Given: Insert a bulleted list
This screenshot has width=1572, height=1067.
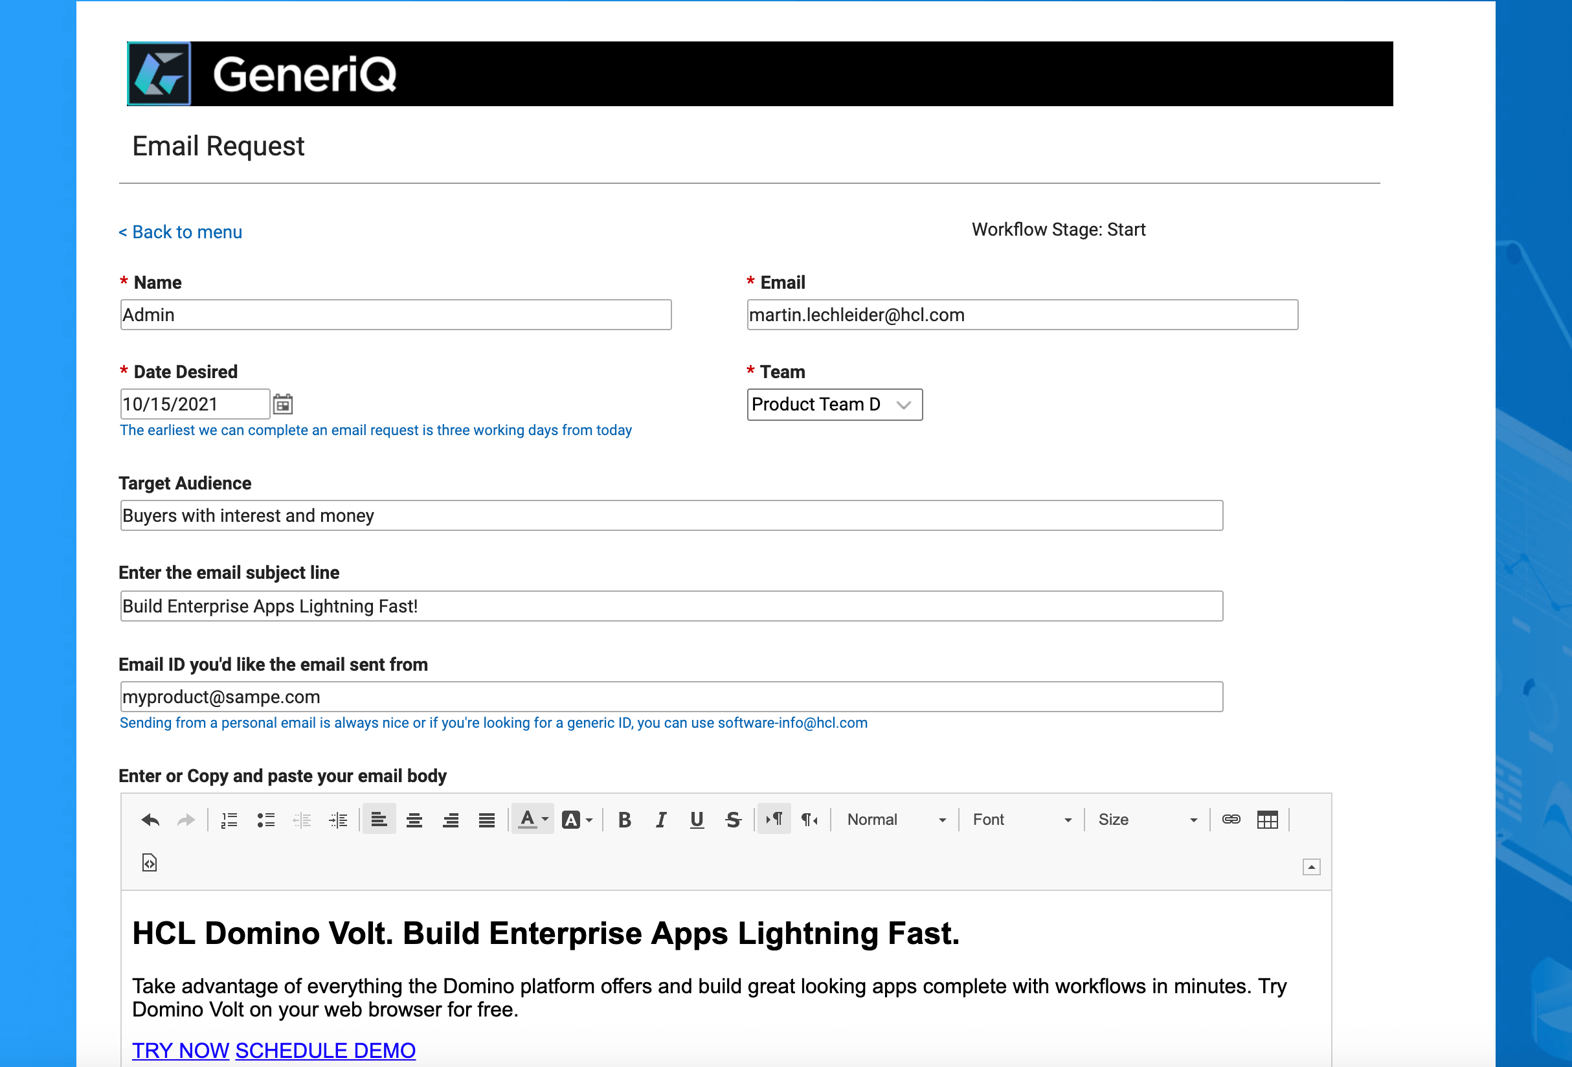Looking at the screenshot, I should [x=266, y=820].
